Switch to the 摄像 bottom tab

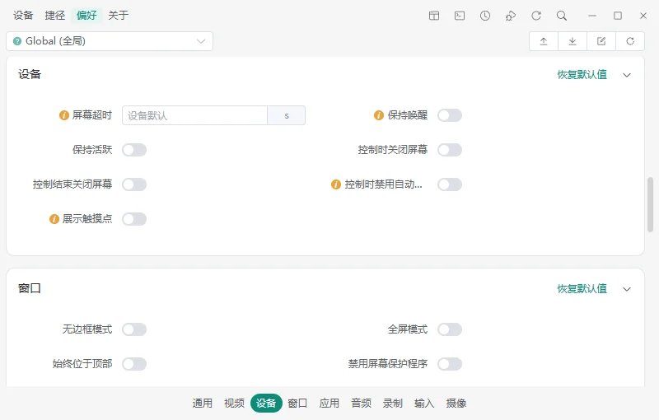click(x=456, y=404)
